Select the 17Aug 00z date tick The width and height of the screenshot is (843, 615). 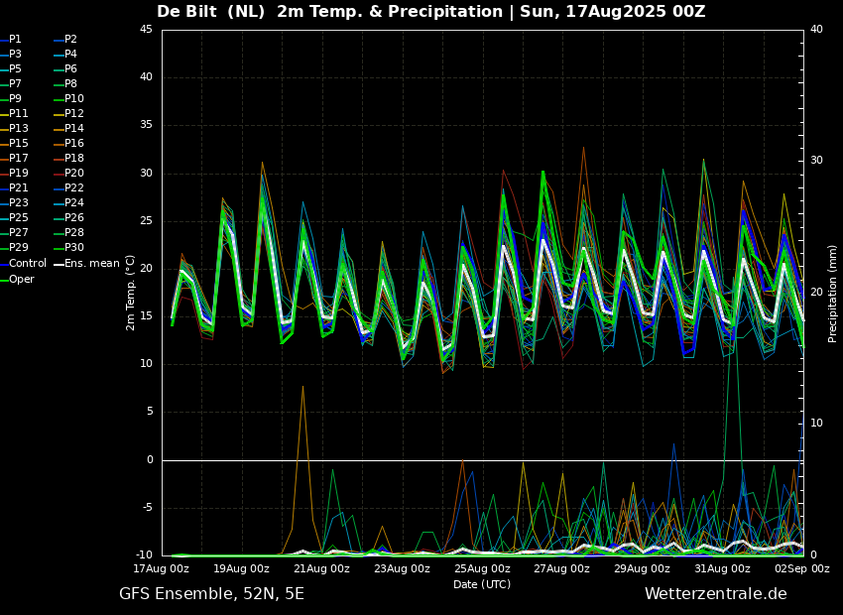pyautogui.click(x=162, y=568)
